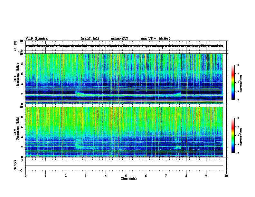The height and width of the screenshot is (197, 255).
Task: Click the ch.1 spectrogram "8" kHz tick label
Action: pos(23,64)
